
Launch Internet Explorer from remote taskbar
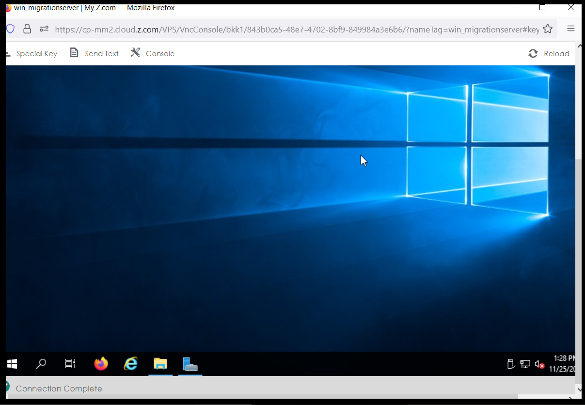point(131,363)
